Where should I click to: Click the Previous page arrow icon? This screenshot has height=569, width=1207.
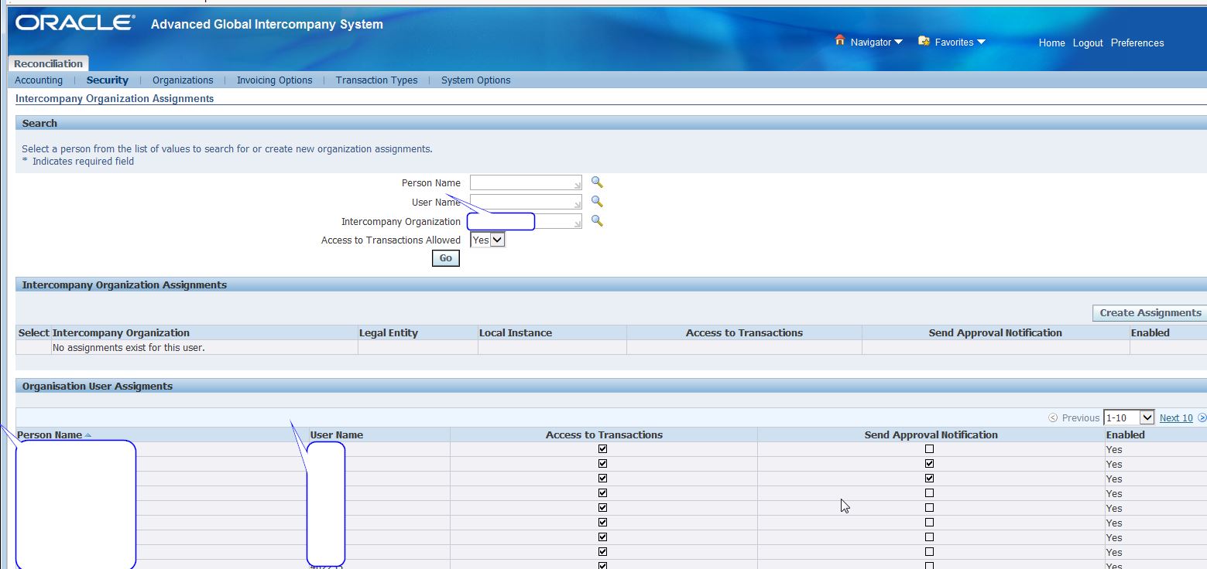[x=1052, y=417]
